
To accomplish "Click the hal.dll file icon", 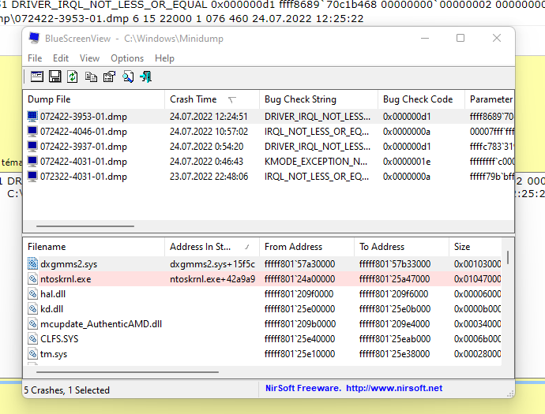I will pos(32,293).
